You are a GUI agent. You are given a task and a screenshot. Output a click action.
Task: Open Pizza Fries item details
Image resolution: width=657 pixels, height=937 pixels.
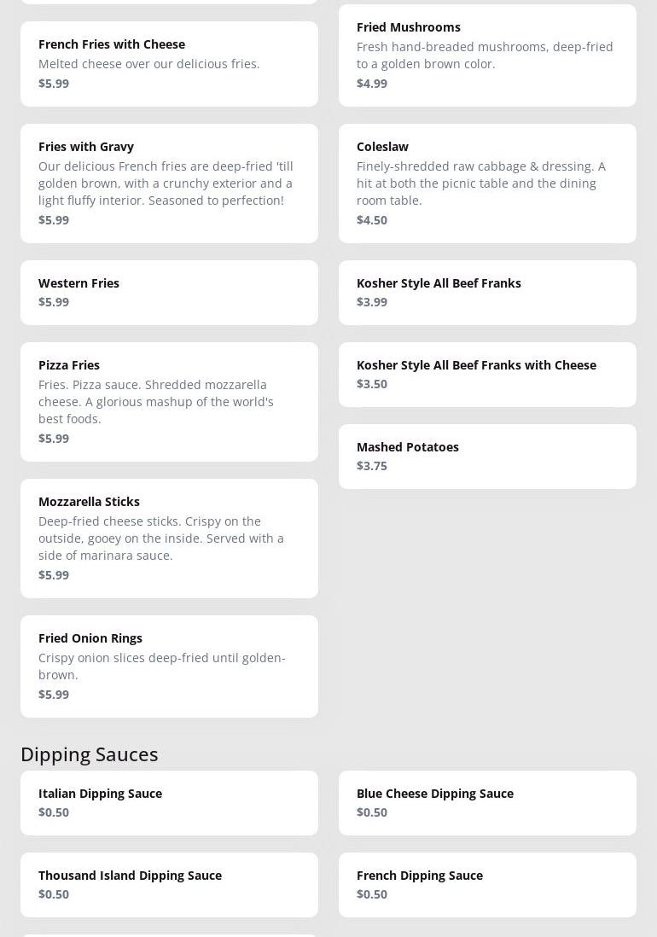[x=169, y=402]
